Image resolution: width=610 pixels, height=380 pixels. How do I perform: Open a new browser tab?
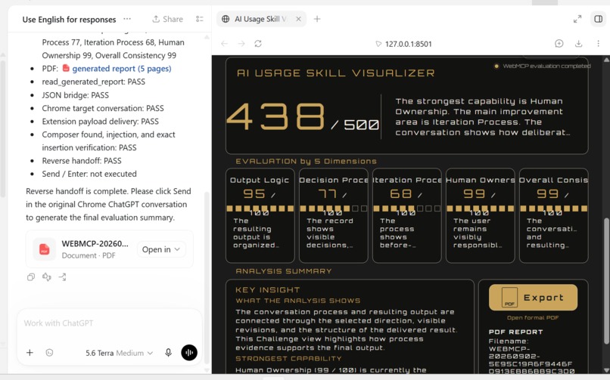(317, 19)
